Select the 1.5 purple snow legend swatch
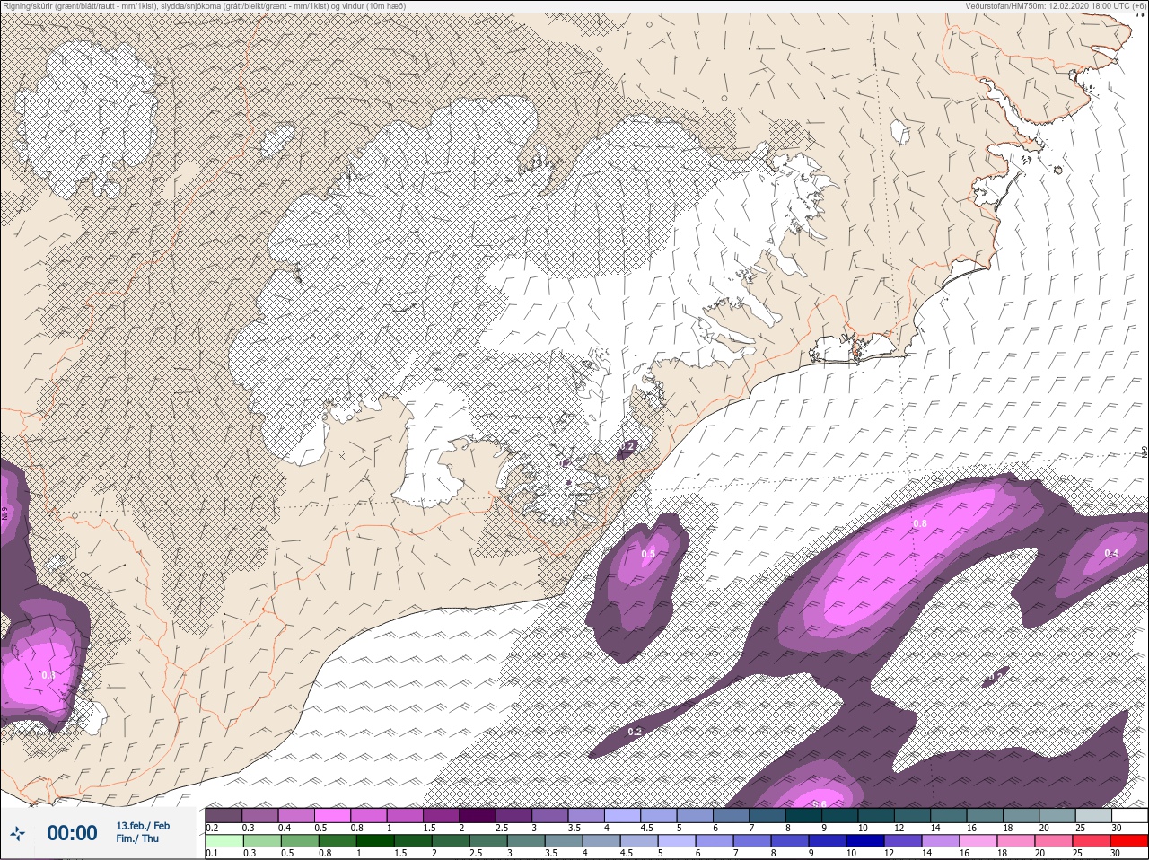The image size is (1149, 860). tap(441, 815)
